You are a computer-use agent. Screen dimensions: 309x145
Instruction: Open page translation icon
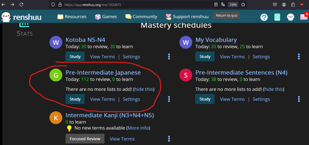click(x=223, y=5)
